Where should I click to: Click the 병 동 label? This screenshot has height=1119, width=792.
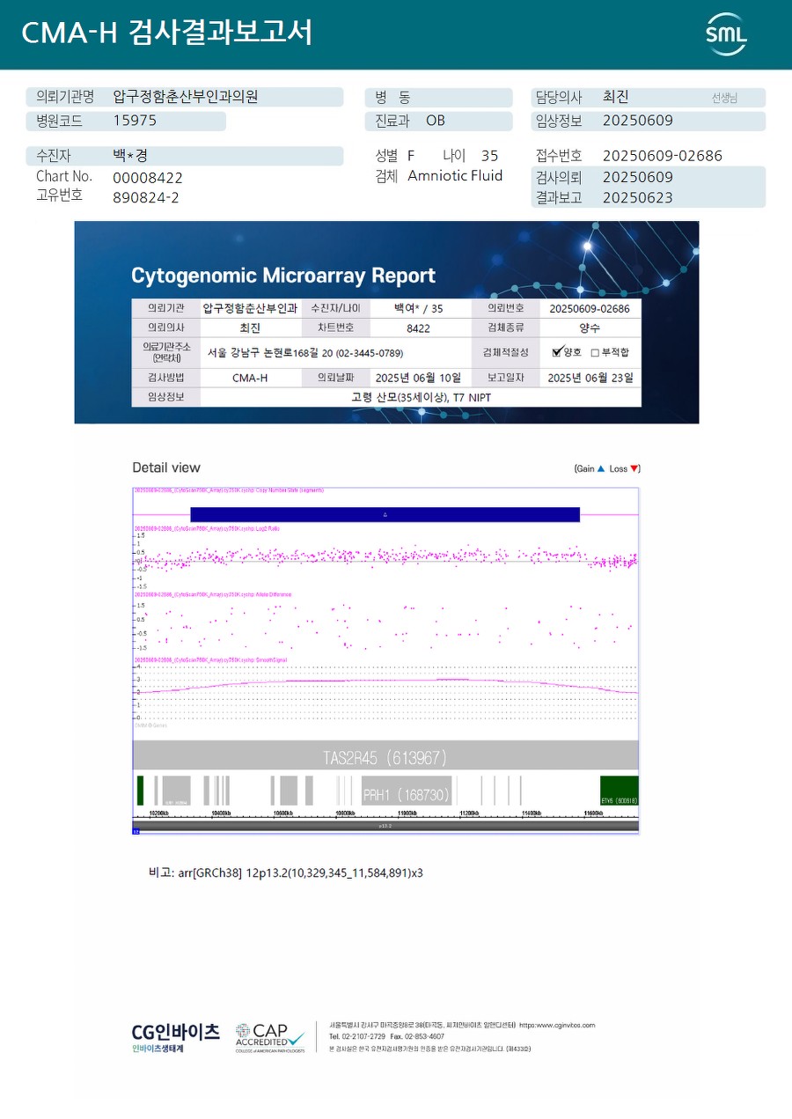[x=392, y=98]
